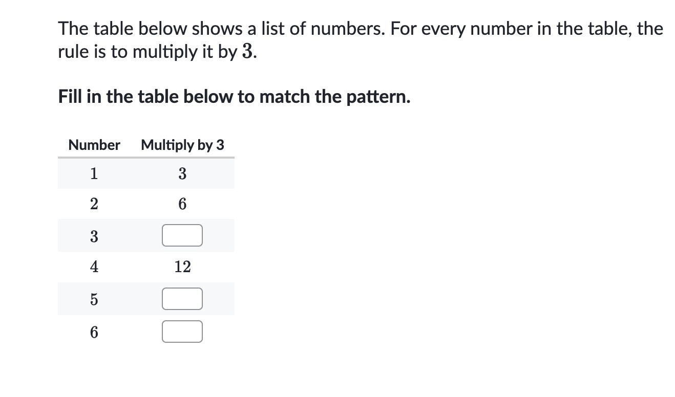Screen dimensions: 675x397
Task: Select the "Number" column header
Action: (x=94, y=145)
